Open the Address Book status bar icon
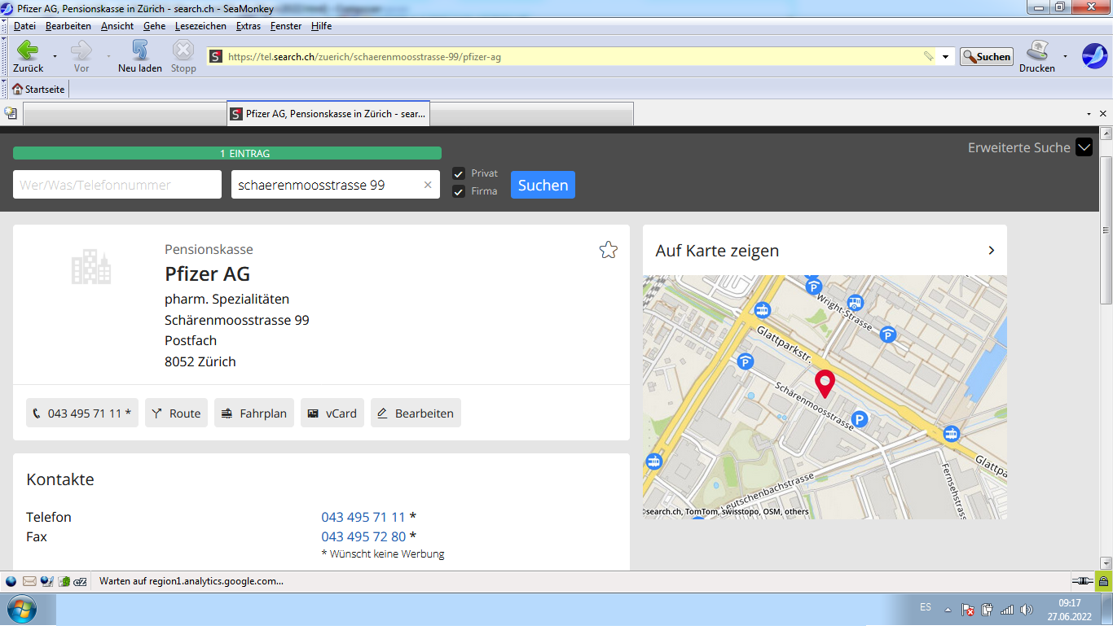This screenshot has height=630, width=1113. pos(64,581)
